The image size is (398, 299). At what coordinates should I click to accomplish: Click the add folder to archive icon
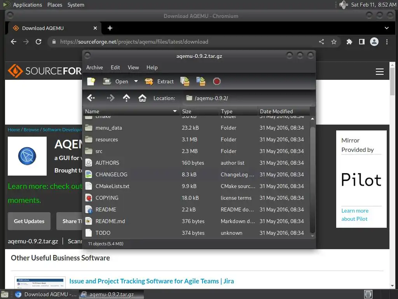tap(201, 81)
